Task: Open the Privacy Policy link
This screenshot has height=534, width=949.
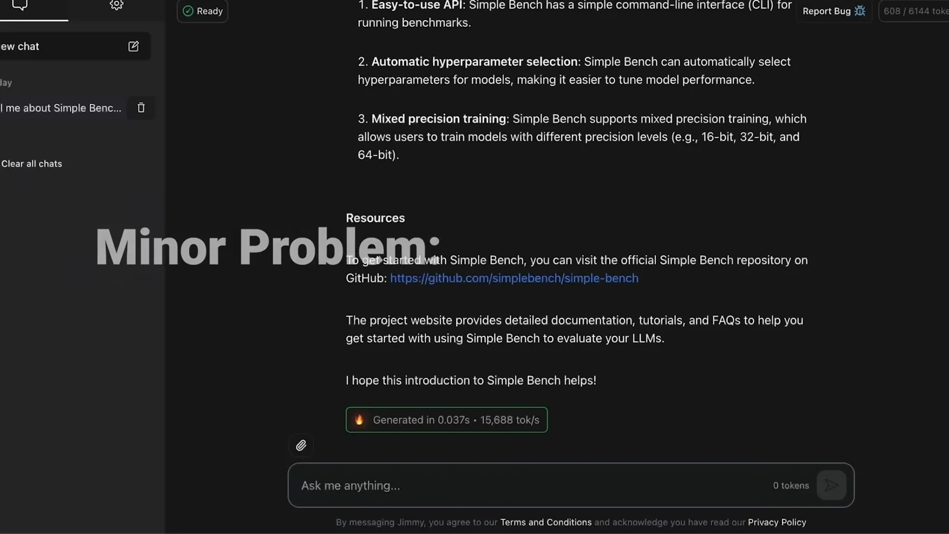Action: coord(777,522)
